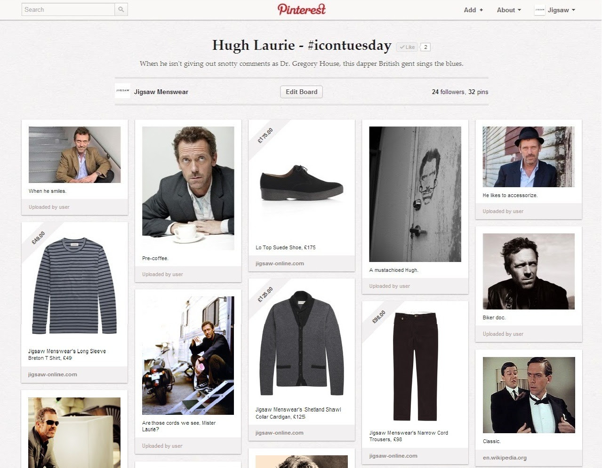
Task: Expand the About dropdown
Action: tap(509, 10)
